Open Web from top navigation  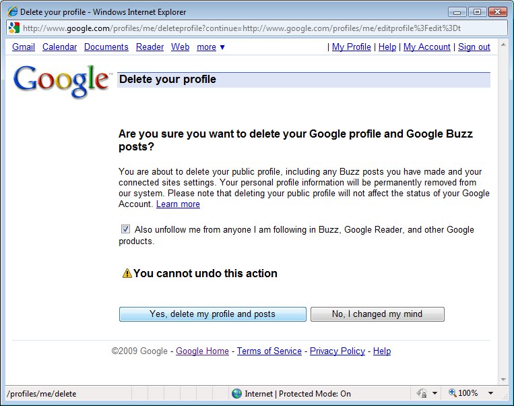pos(181,47)
